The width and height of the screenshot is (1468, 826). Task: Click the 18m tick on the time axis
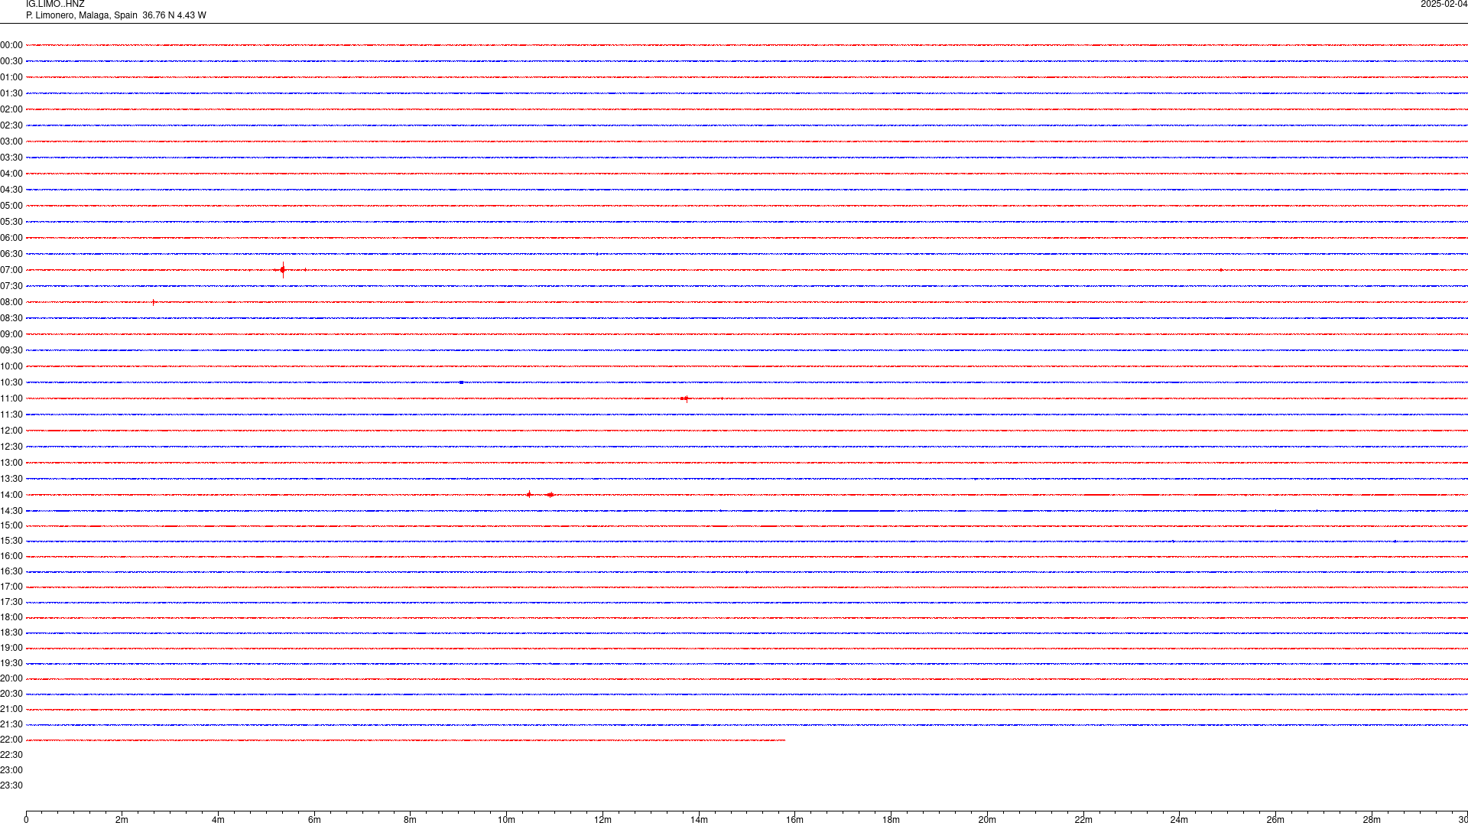[x=891, y=820]
